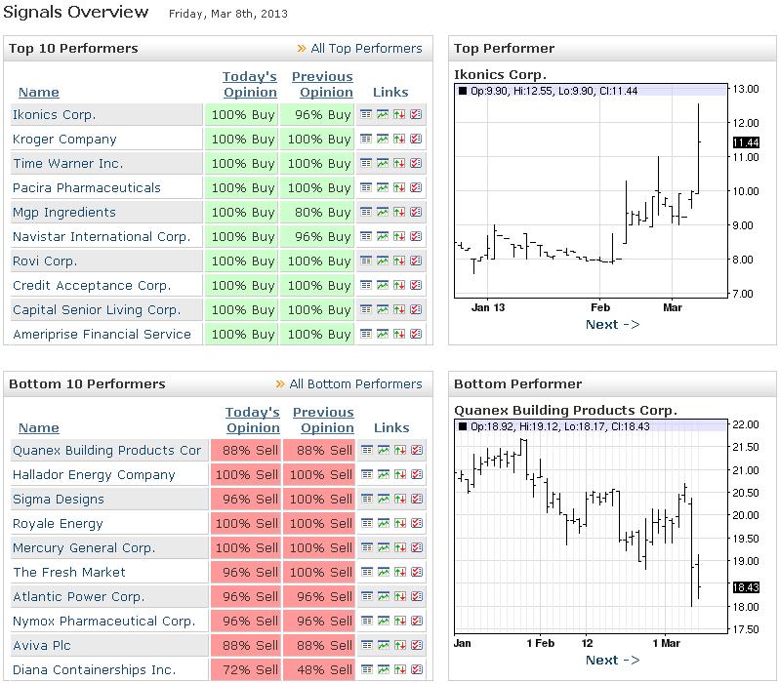
Task: Open quote table icon for Mercury General Corp.
Action: tap(367, 547)
